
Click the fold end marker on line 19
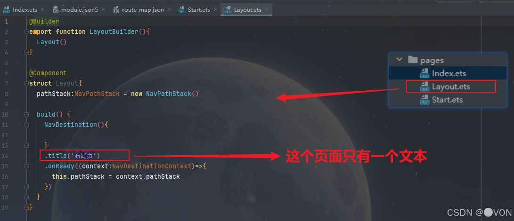(x=26, y=207)
